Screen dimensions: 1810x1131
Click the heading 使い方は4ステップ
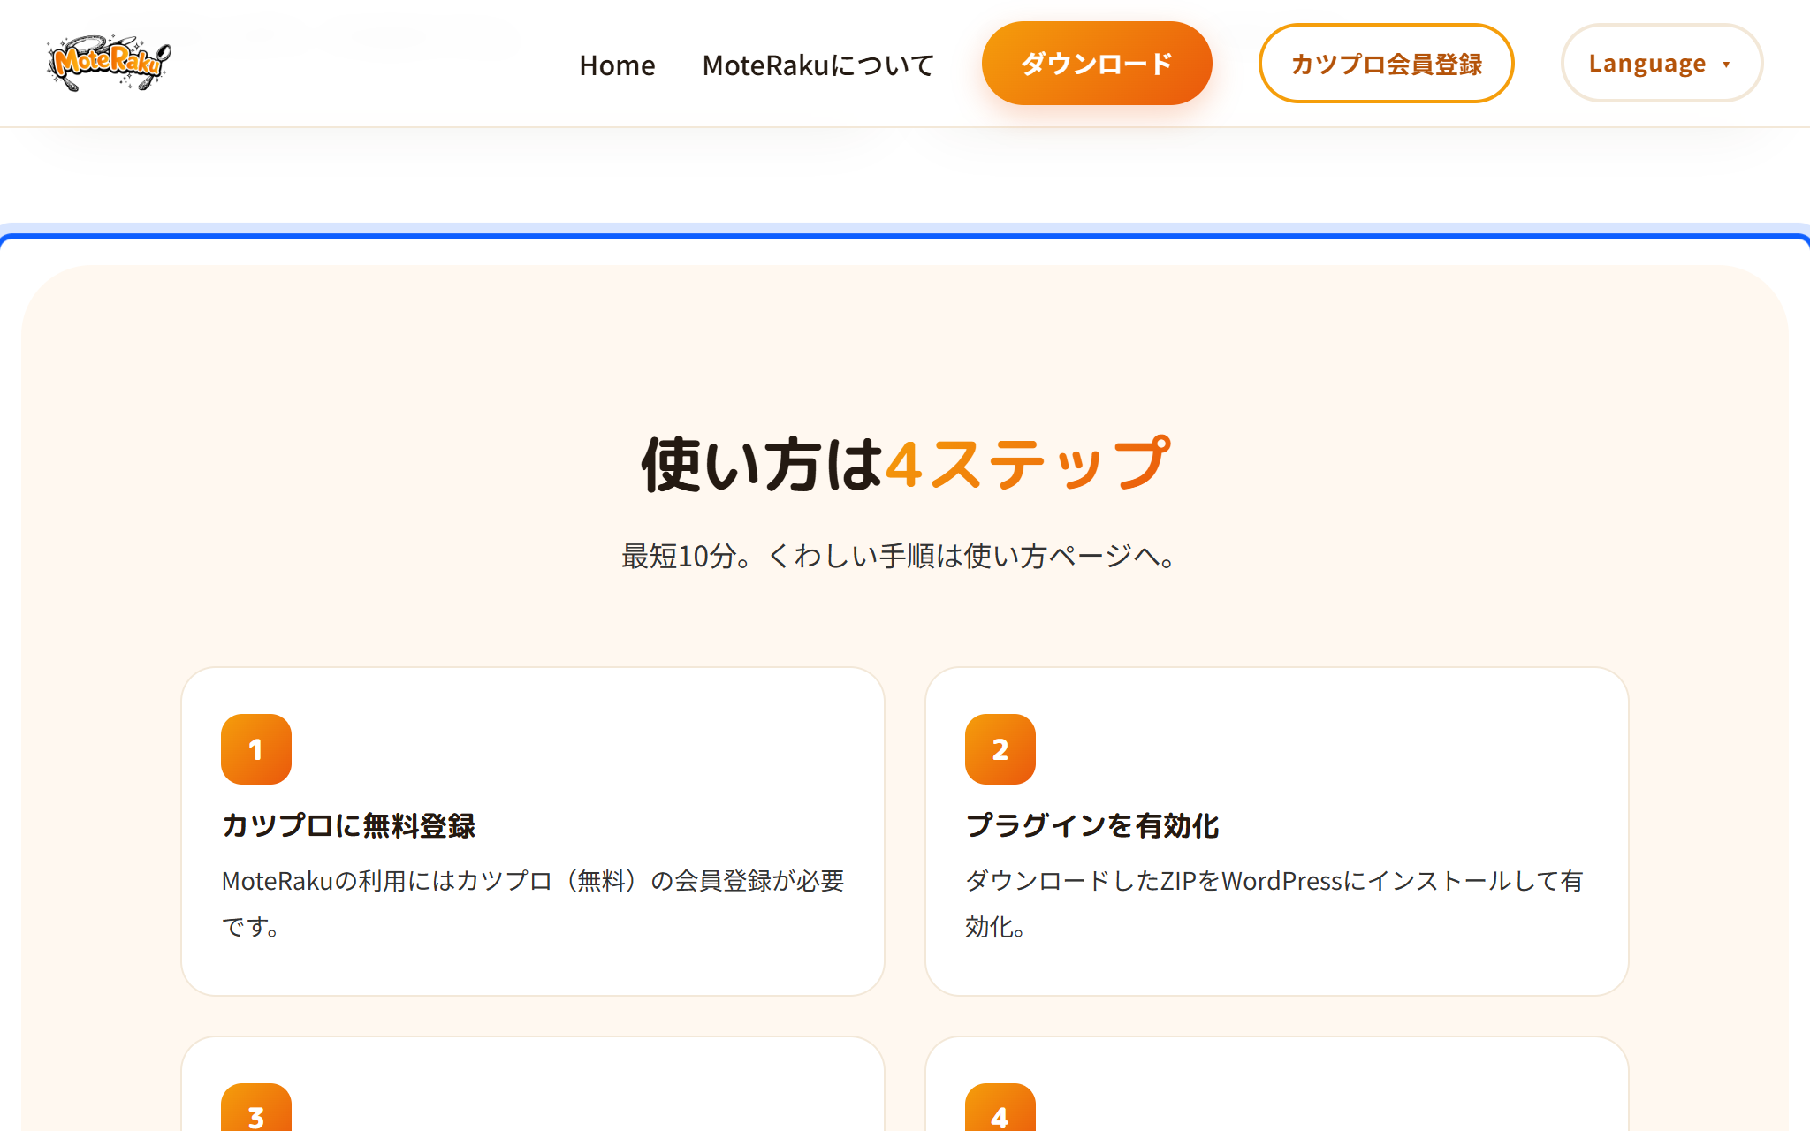905,464
